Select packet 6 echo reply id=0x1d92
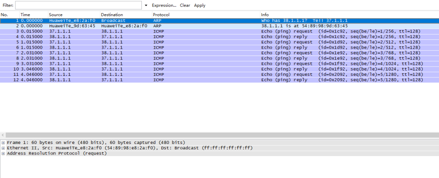439x178 pixels. (219, 47)
